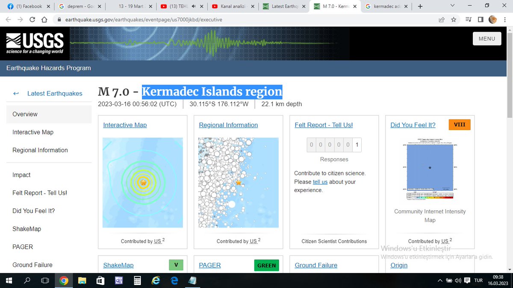Open a new browser tab
This screenshot has height=288, width=513.
click(x=420, y=6)
